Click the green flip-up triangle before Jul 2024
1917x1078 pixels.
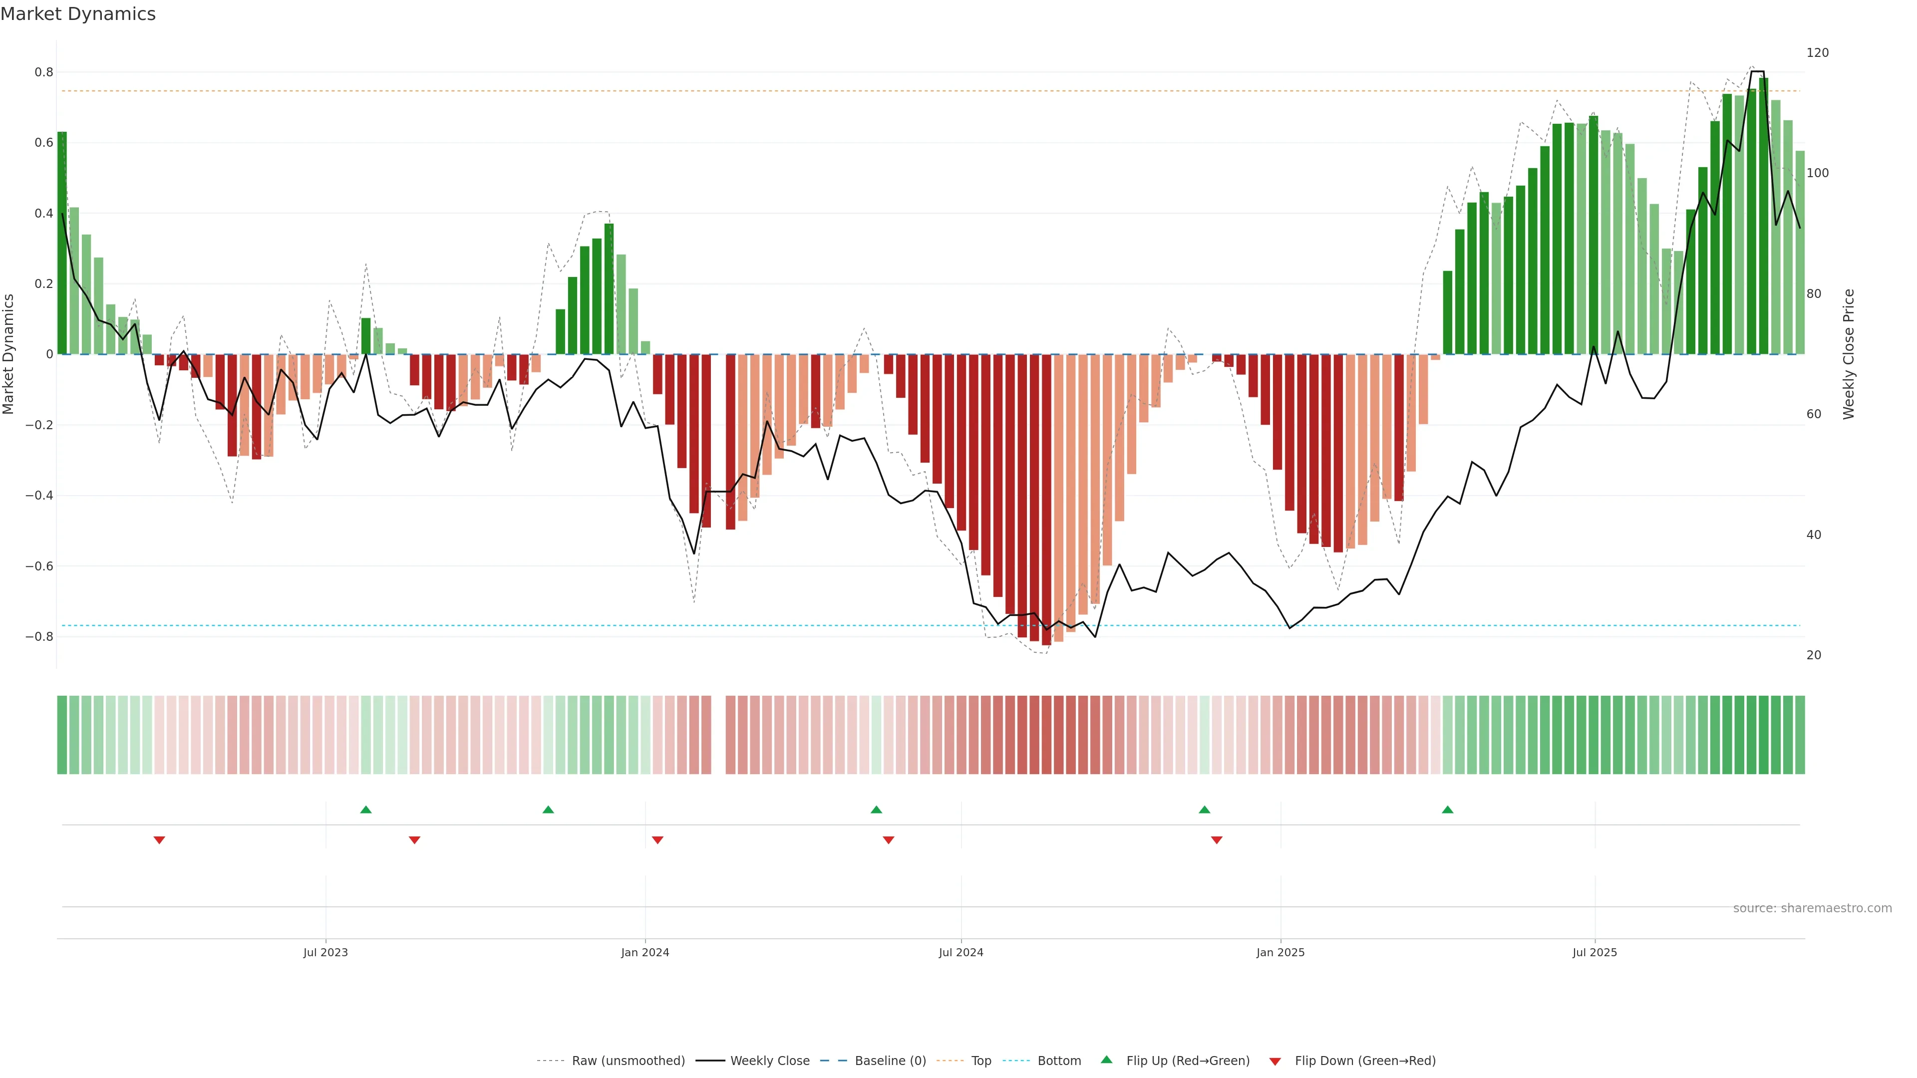coord(876,809)
